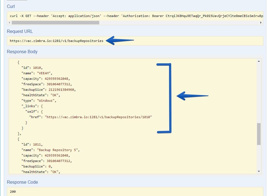268x196 pixels.
Task: Click the backupSize value 2121961384960
Action: coord(61,90)
